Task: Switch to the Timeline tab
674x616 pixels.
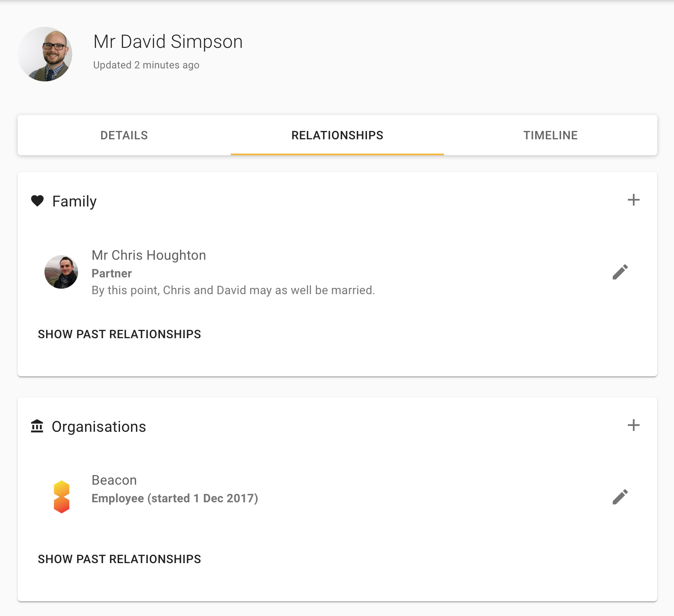Action: (x=550, y=135)
